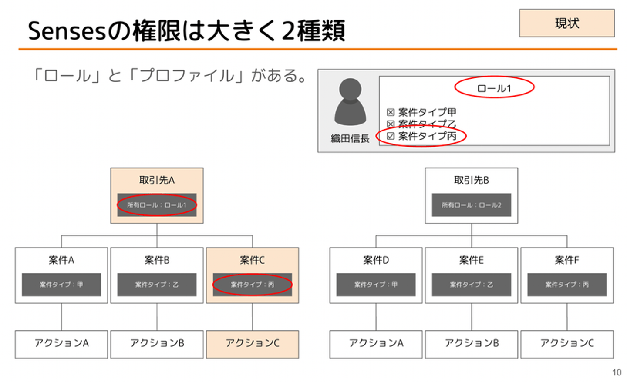The width and height of the screenshot is (627, 382).
Task: Uncheck the 案件タイプ丙 checkbox
Action: pos(391,136)
